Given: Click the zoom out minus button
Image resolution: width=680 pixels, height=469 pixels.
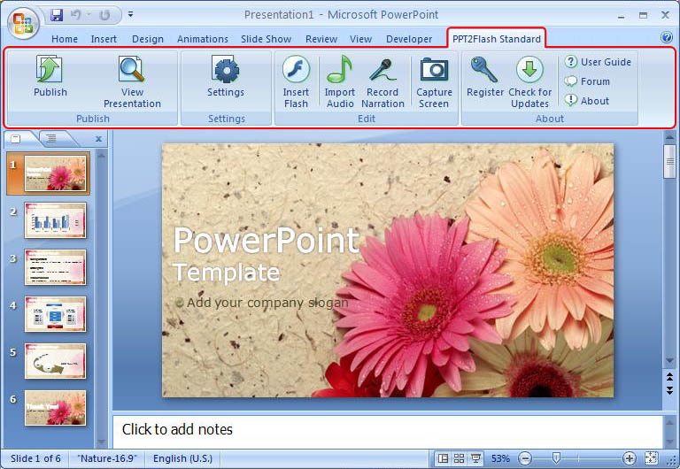Looking at the screenshot, I should tap(525, 458).
